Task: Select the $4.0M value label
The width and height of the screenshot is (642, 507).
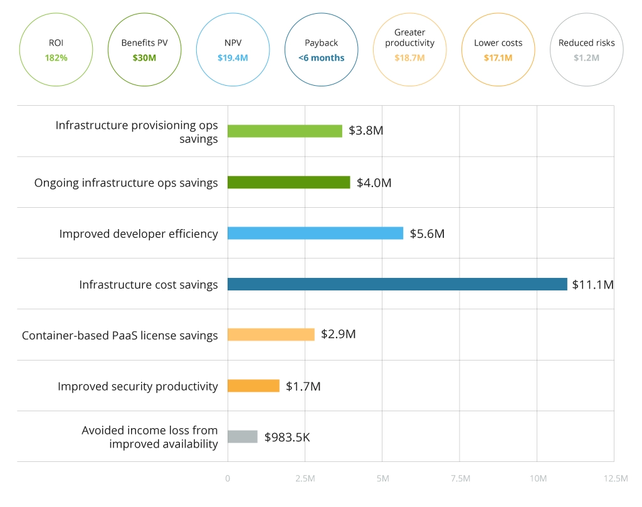Action: click(x=374, y=183)
